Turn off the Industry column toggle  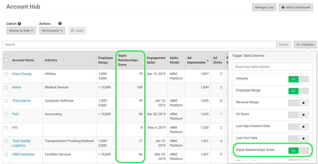click(298, 79)
